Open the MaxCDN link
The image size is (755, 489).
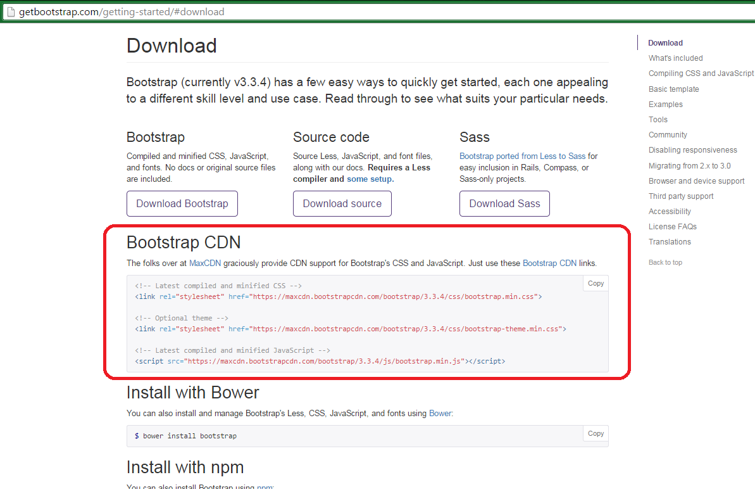(204, 263)
